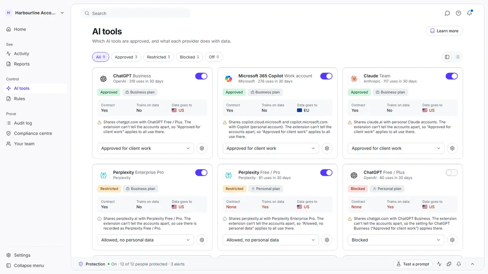Open Perplexity Free / Pro policy dropdown
488x274 pixels.
271,240
